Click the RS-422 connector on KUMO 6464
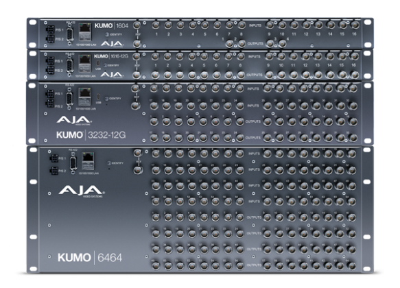The width and height of the screenshot is (400, 288). tap(73, 163)
